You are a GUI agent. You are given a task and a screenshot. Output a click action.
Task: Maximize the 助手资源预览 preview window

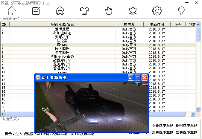coord(138,78)
